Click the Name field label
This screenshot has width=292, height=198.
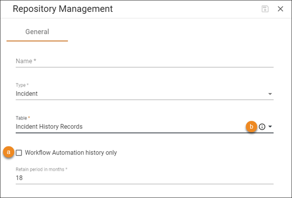point(26,61)
